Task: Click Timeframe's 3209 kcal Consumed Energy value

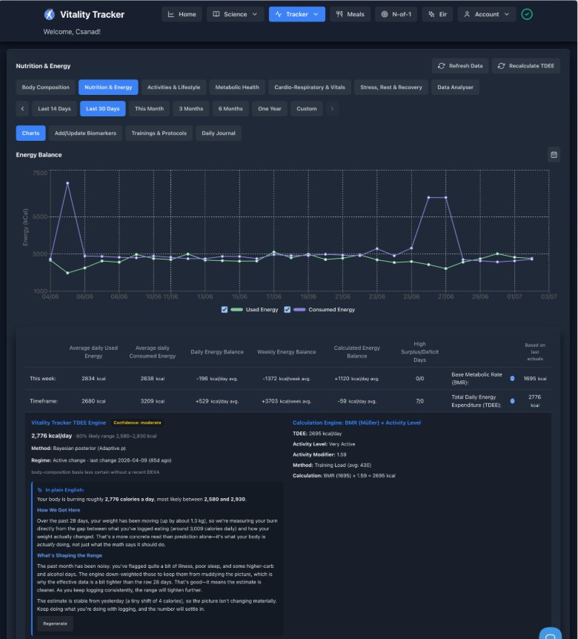Action: coord(153,401)
